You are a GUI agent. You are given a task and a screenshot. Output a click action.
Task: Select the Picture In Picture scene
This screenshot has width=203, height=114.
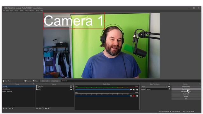tap(18, 92)
